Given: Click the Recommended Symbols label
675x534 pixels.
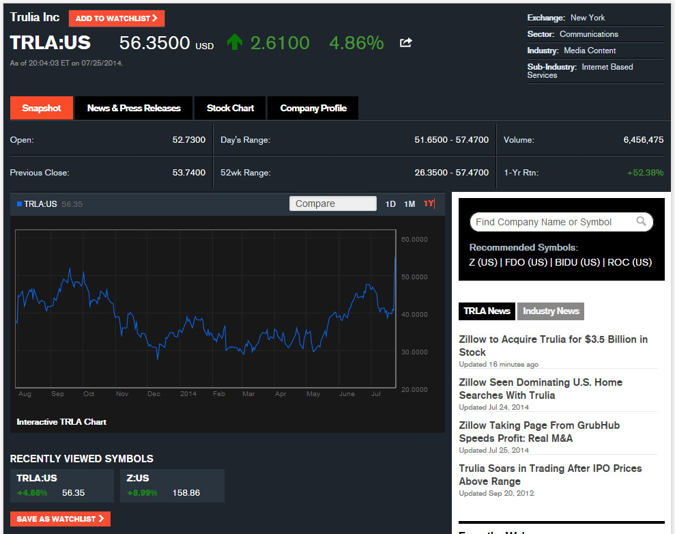Looking at the screenshot, I should pos(523,248).
